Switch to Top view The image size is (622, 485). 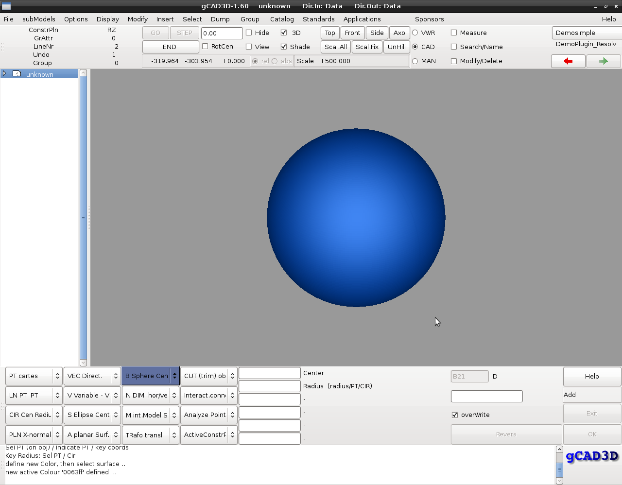[x=330, y=33]
